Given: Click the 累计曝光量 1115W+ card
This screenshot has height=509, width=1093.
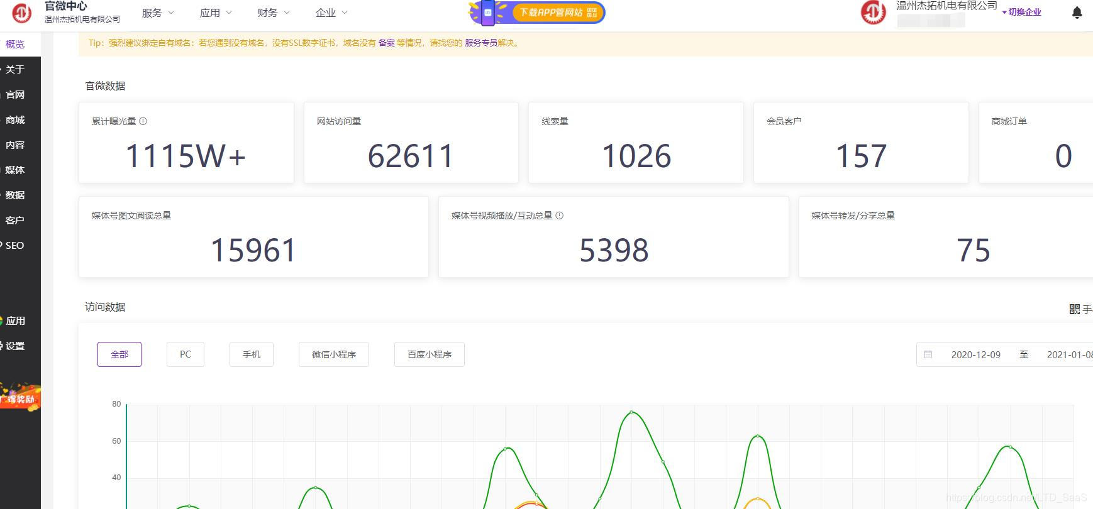Looking at the screenshot, I should tap(186, 143).
